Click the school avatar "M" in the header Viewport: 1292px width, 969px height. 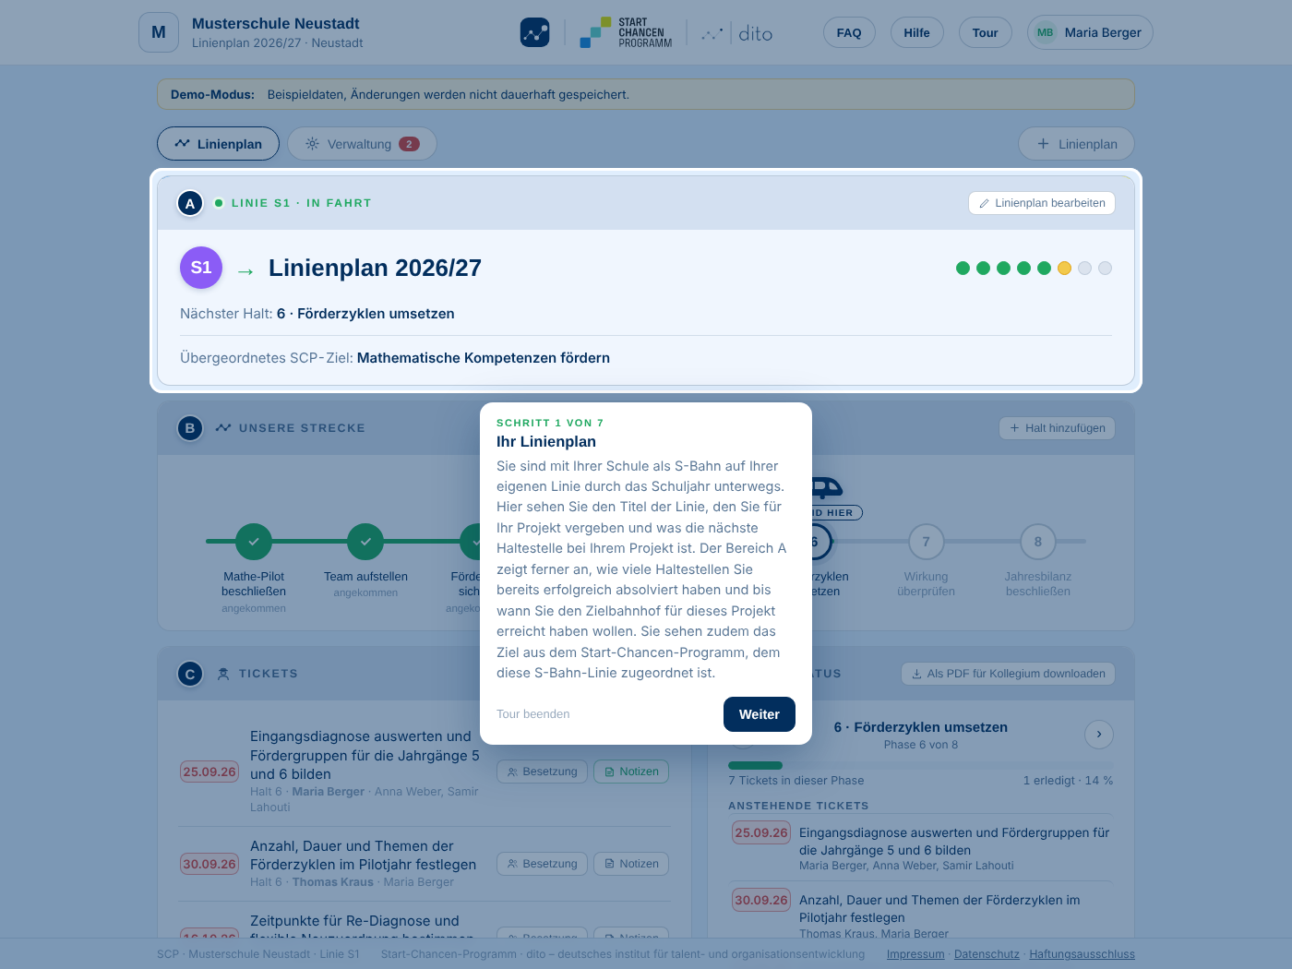(x=159, y=32)
